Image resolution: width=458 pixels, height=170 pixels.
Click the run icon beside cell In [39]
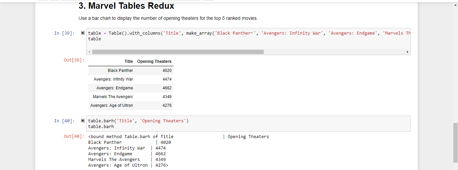pos(83,33)
